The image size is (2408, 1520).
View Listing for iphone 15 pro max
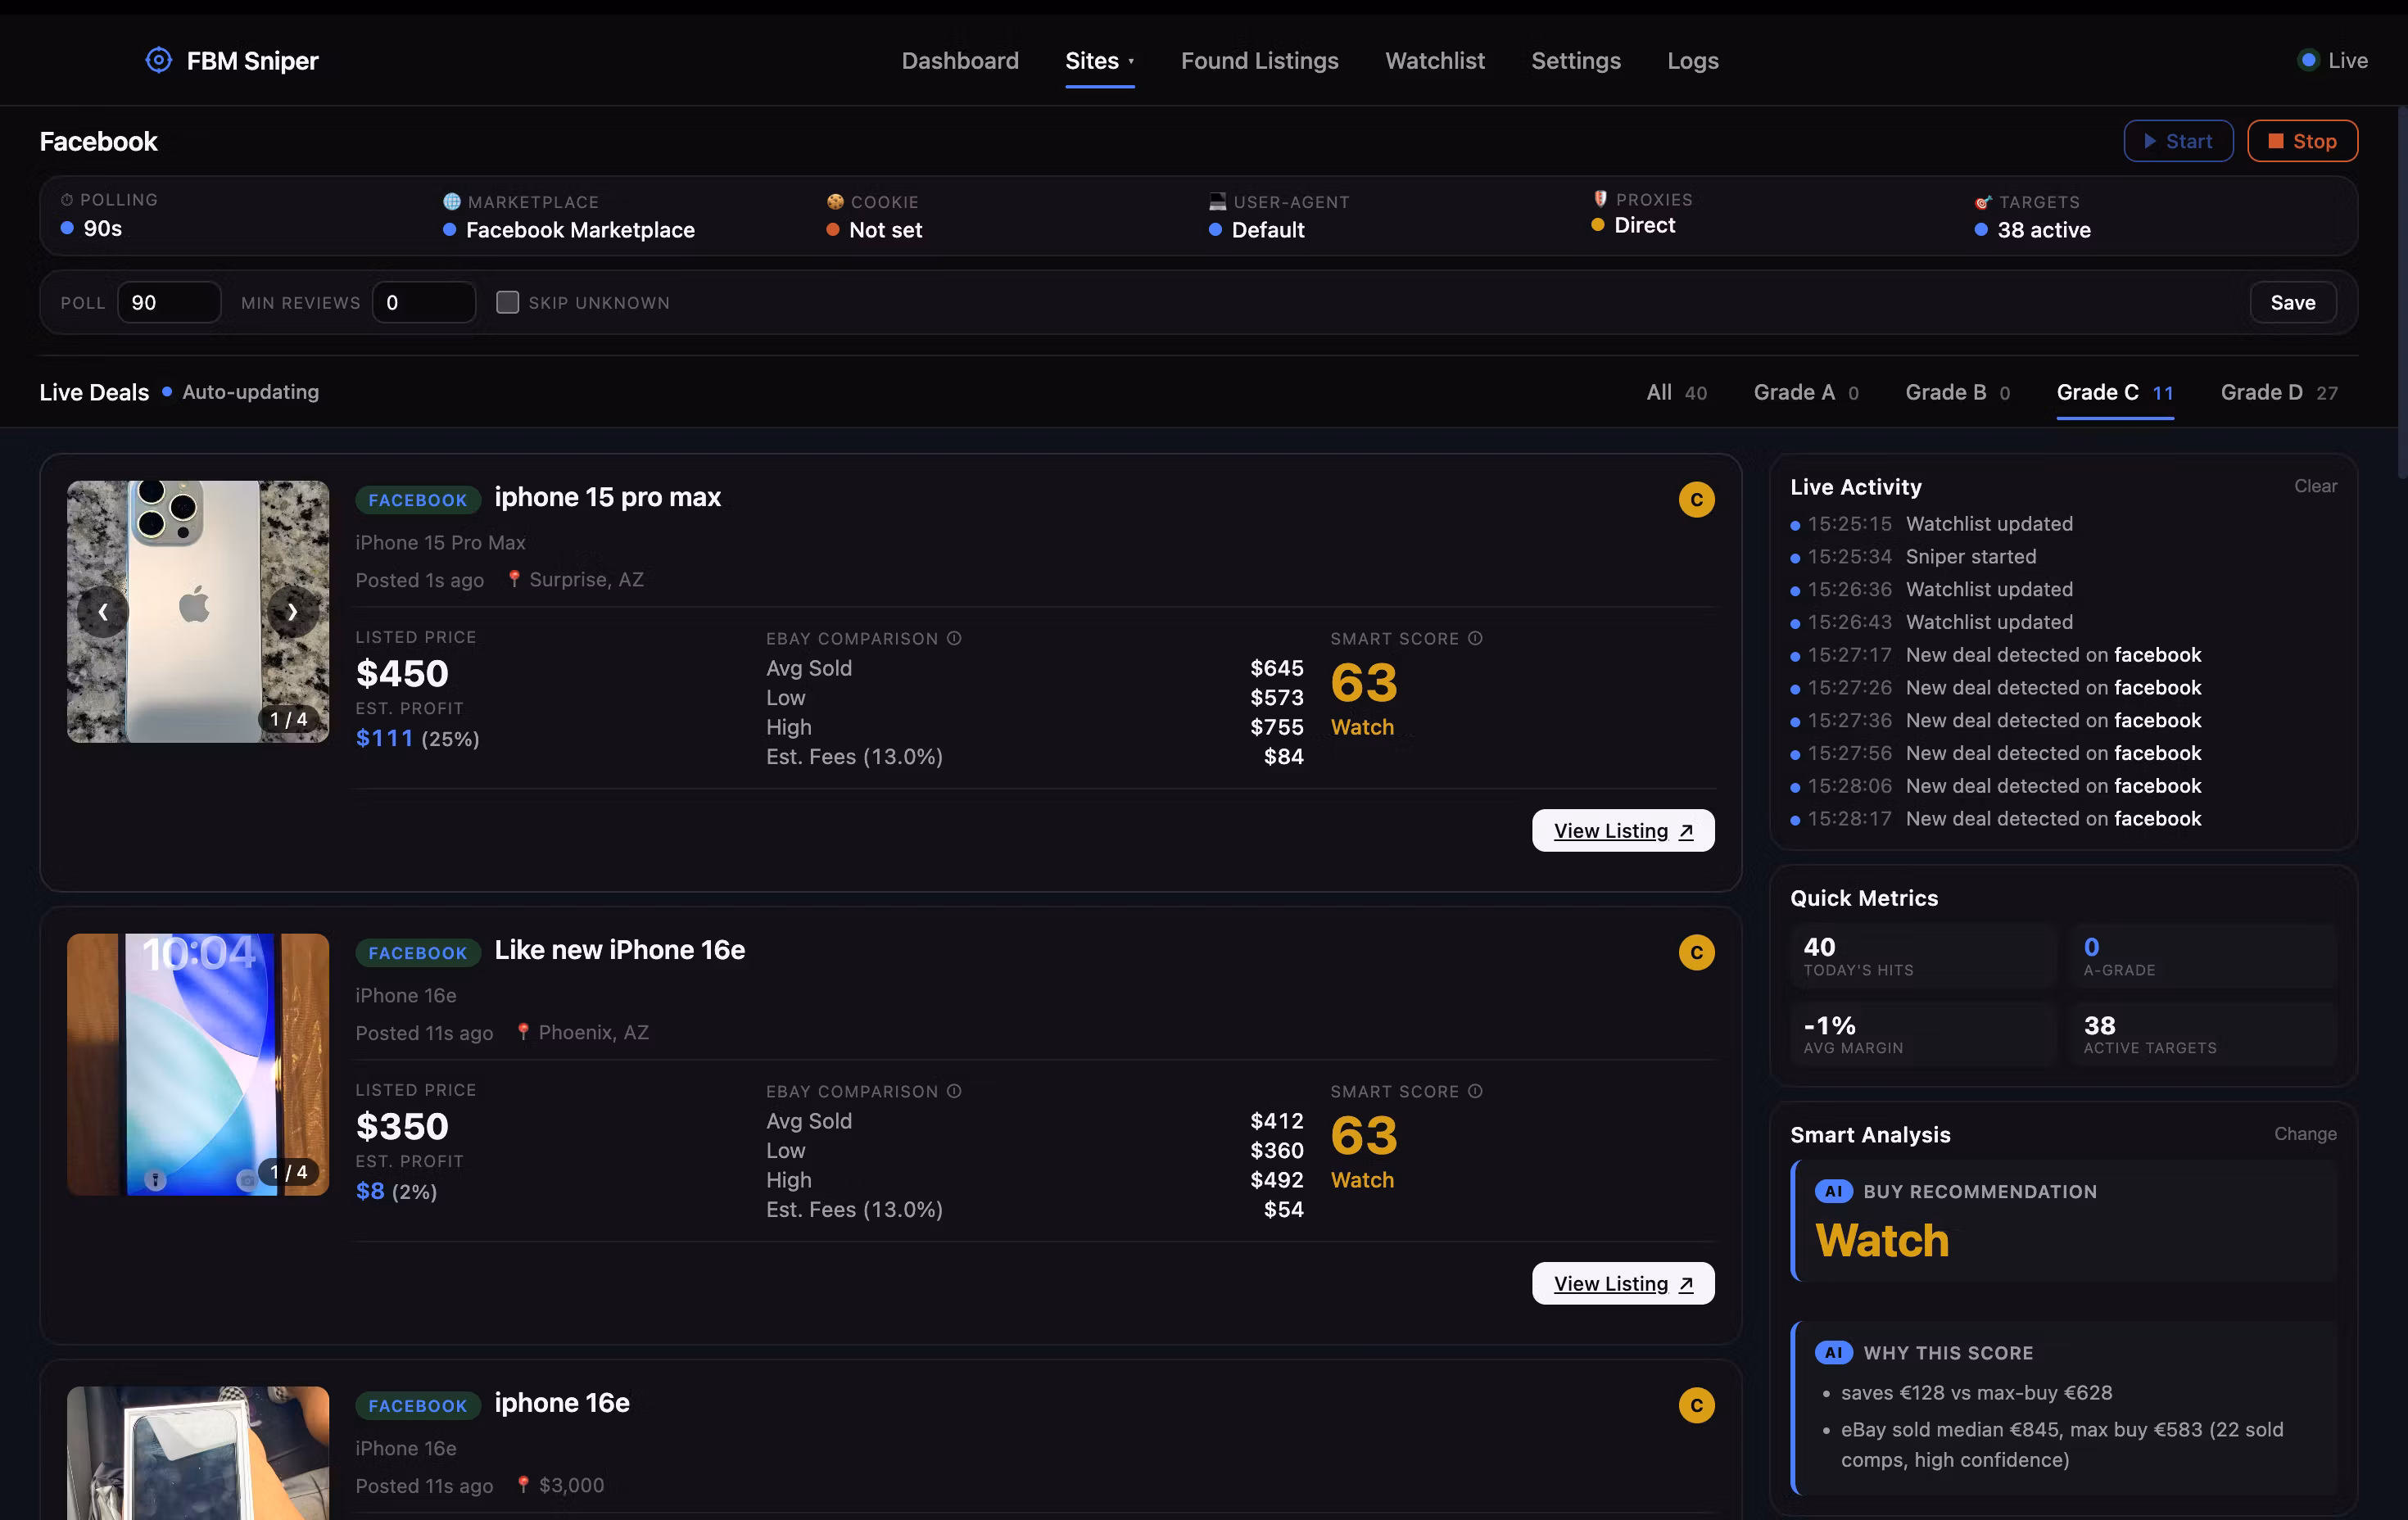point(1623,830)
